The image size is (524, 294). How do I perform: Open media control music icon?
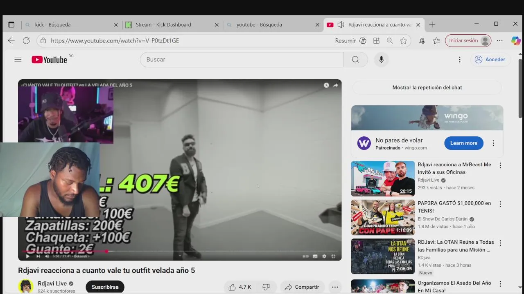pyautogui.click(x=422, y=41)
